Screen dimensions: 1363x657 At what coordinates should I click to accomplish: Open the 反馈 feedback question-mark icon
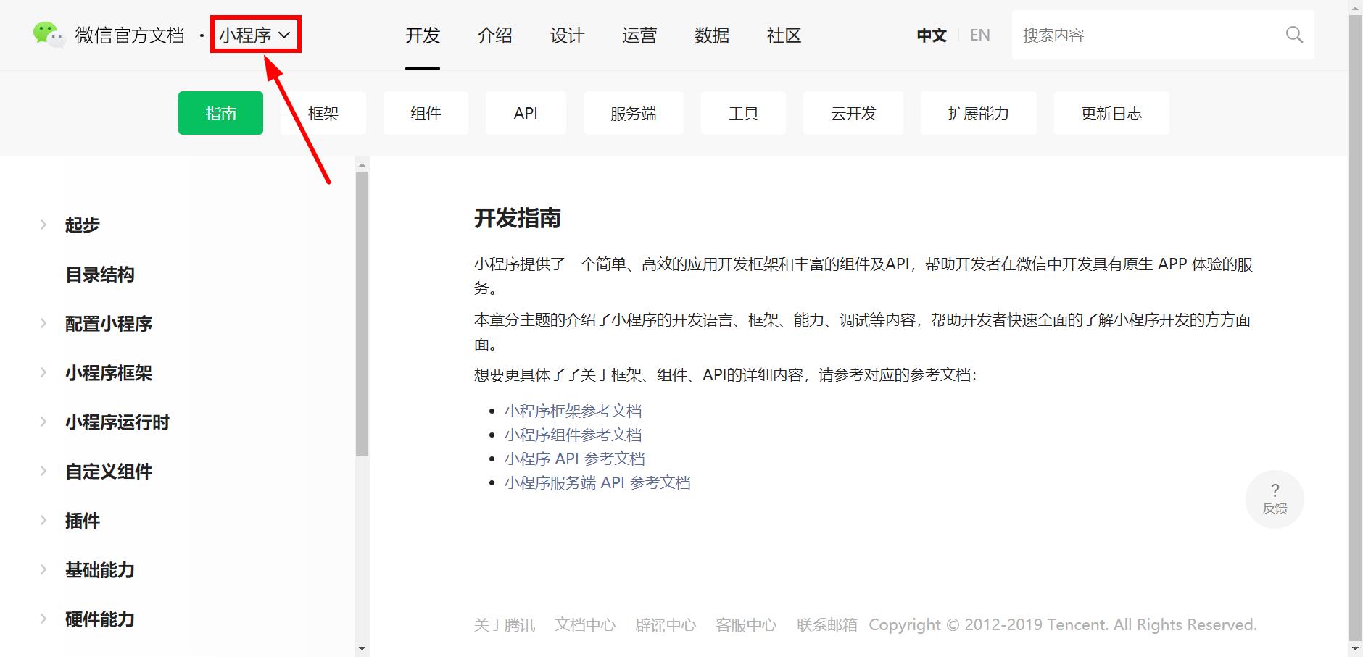click(x=1275, y=498)
